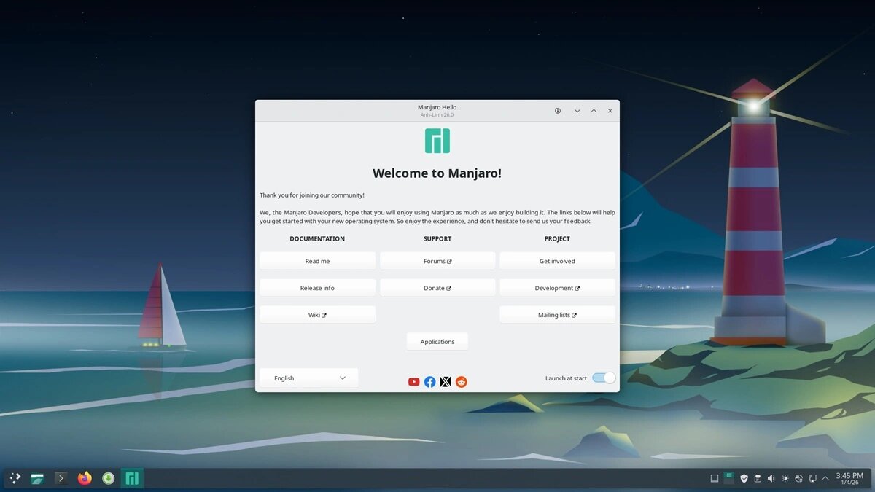Launch Firefox from the taskbar

[85, 478]
